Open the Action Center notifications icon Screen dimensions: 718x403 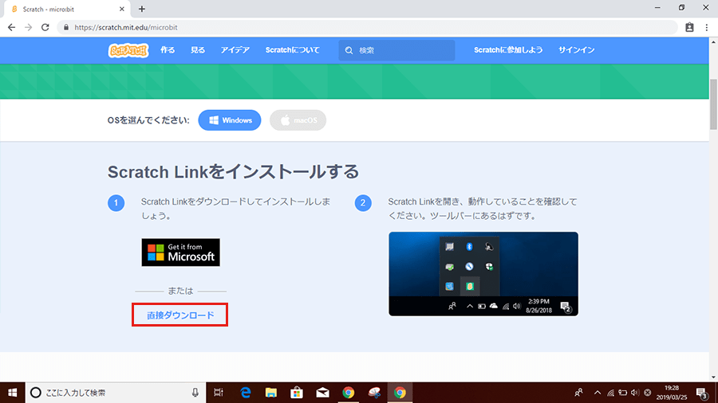[702, 393]
